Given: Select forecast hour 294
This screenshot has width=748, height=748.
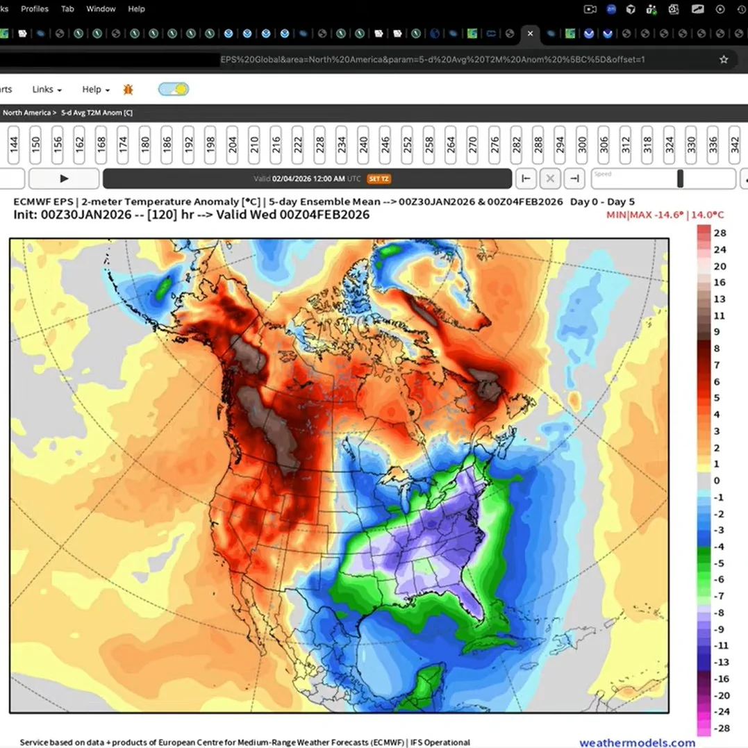Looking at the screenshot, I should (560, 144).
